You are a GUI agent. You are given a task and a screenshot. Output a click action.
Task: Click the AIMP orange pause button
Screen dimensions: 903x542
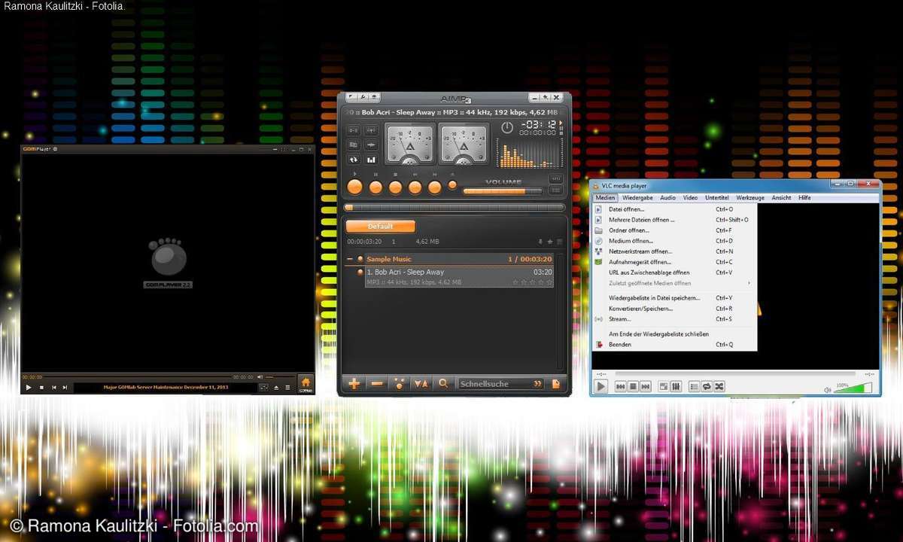tap(375, 187)
